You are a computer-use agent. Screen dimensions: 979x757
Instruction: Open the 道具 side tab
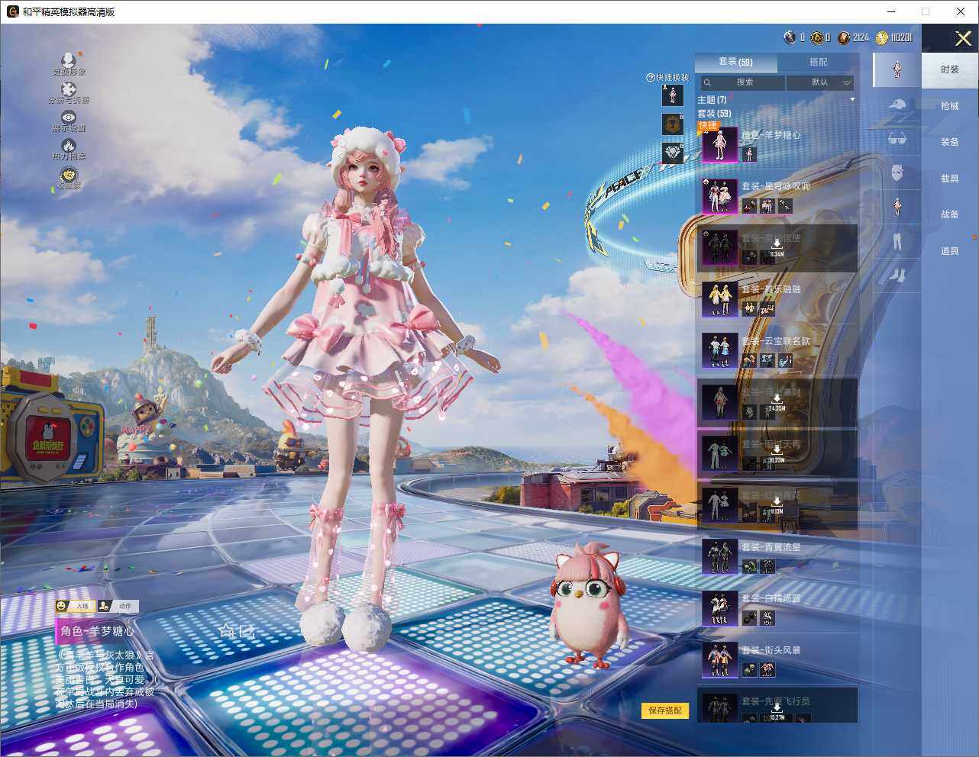coord(949,251)
